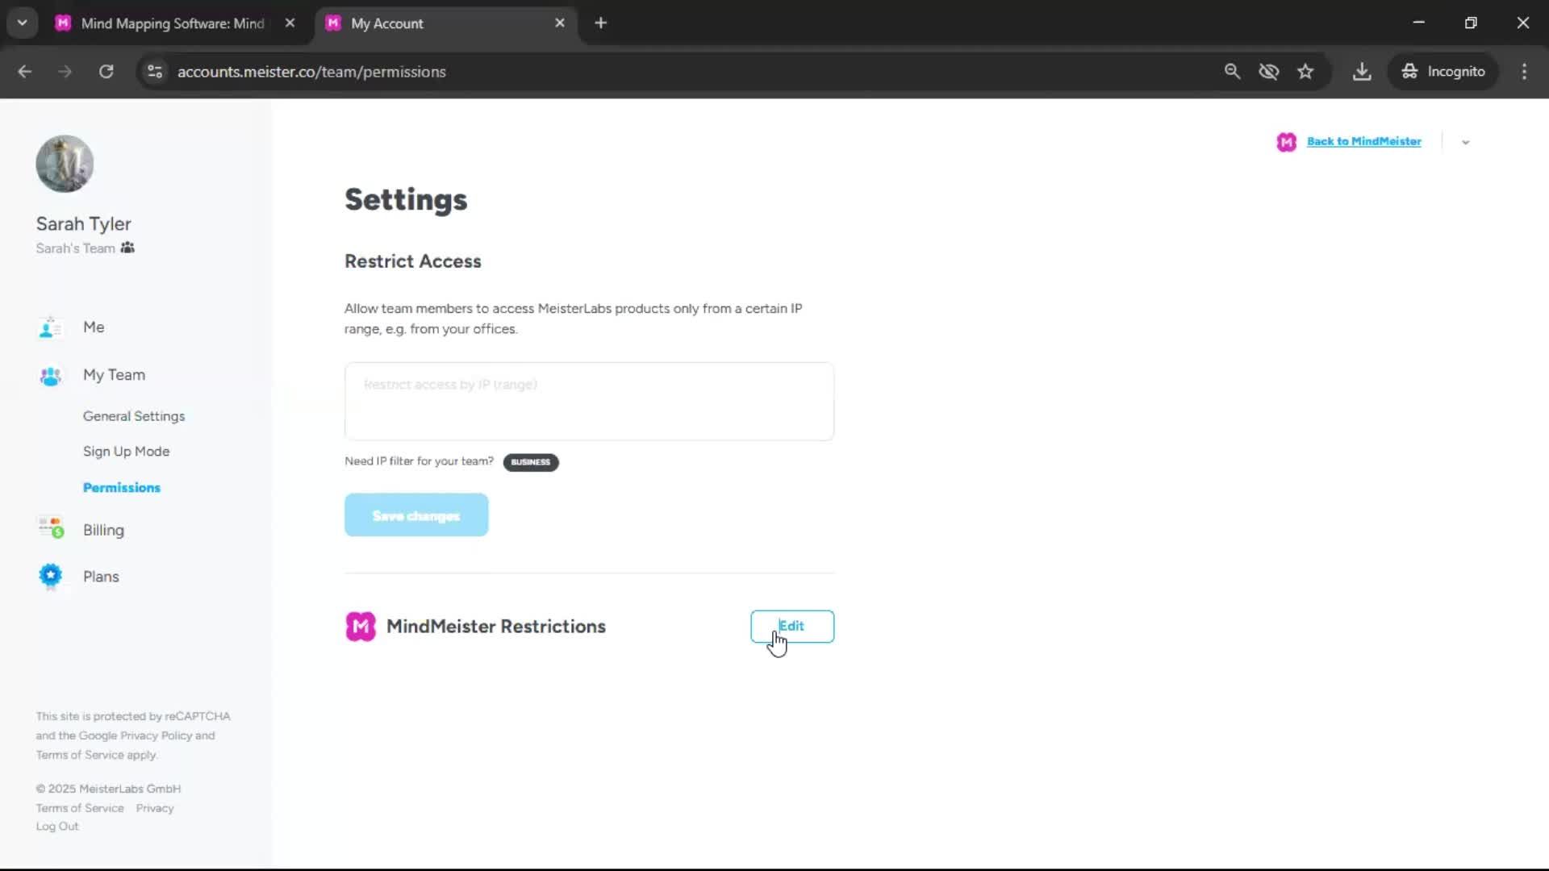The height and width of the screenshot is (871, 1549).
Task: Edit MindMeister Restrictions
Action: tap(792, 627)
